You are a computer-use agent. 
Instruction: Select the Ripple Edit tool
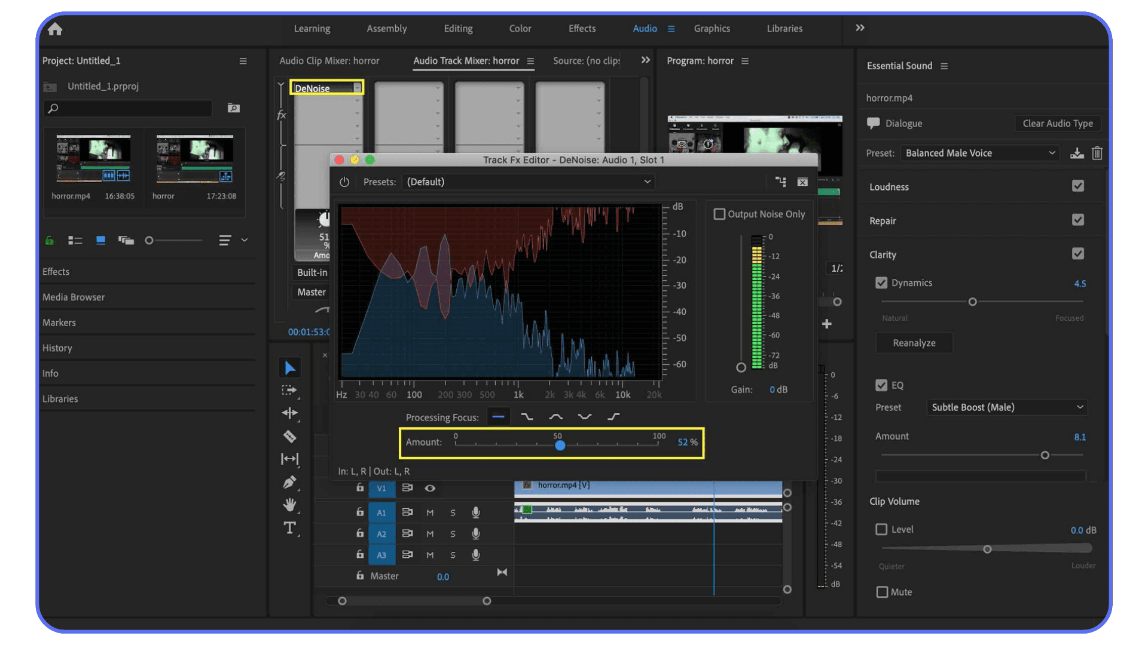(290, 413)
